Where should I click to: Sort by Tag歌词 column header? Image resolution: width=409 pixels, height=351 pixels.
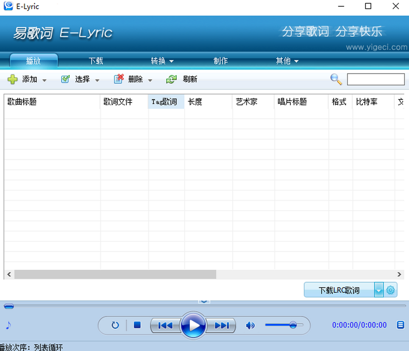tap(166, 102)
